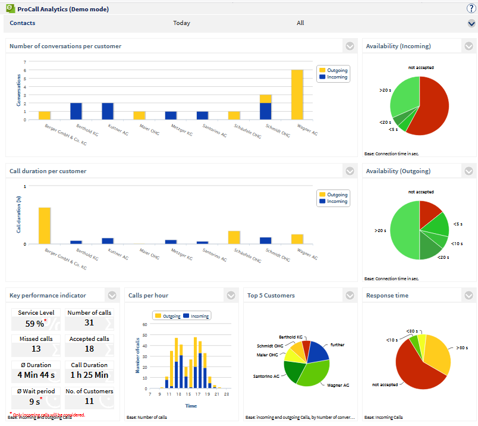Screen dimensions: 478x426
Task: Open the Number of conversations per customer panel menu
Action: click(350, 46)
